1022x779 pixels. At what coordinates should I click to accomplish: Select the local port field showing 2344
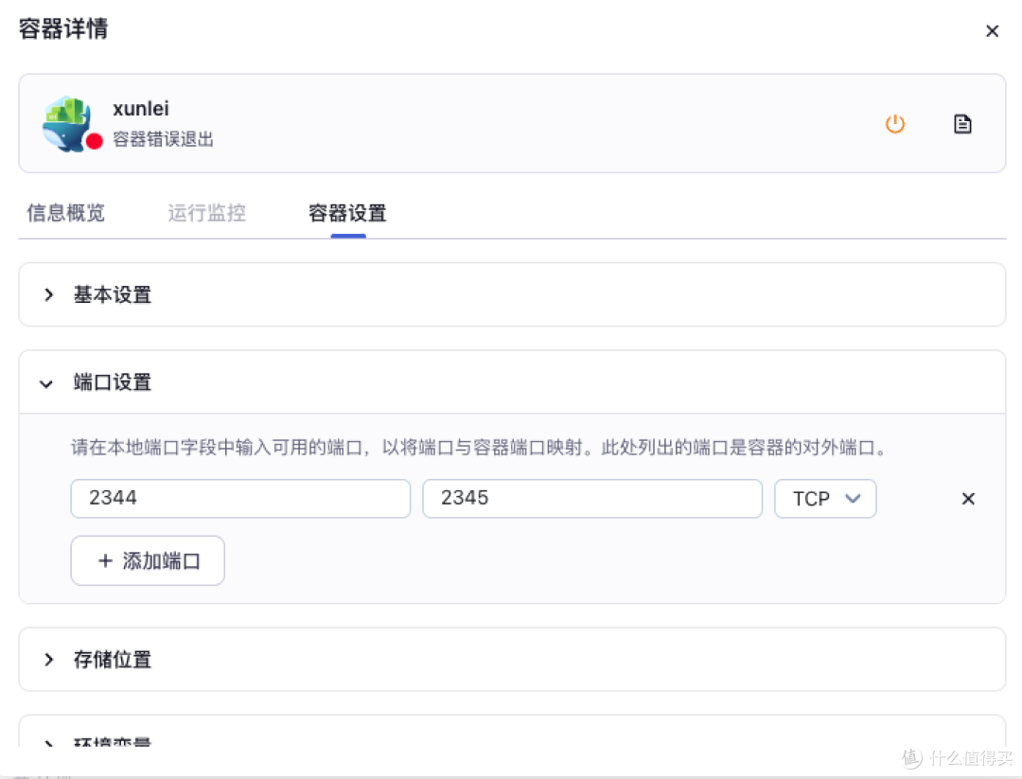[239, 498]
